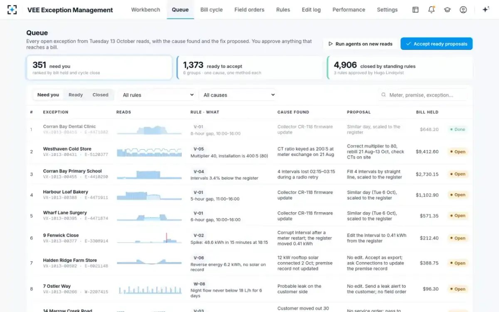View reads sparkline for 7 Ostler Way
Image resolution: width=499 pixels, height=312 pixels.
(x=149, y=289)
